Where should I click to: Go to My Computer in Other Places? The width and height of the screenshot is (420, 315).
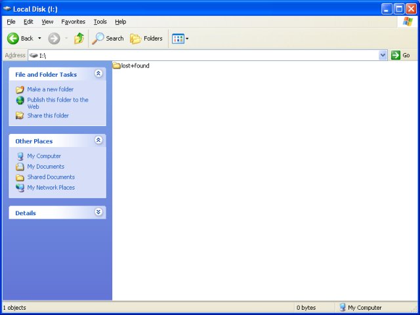click(43, 156)
